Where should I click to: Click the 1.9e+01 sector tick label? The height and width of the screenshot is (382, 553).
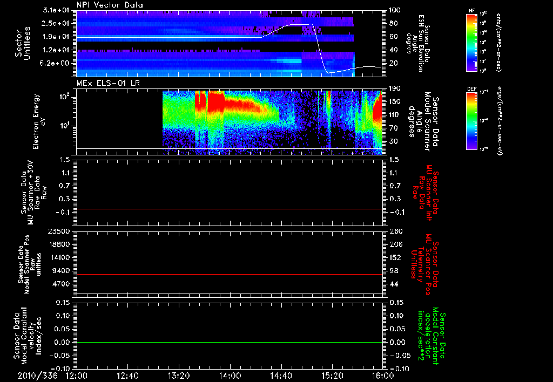[x=56, y=37]
